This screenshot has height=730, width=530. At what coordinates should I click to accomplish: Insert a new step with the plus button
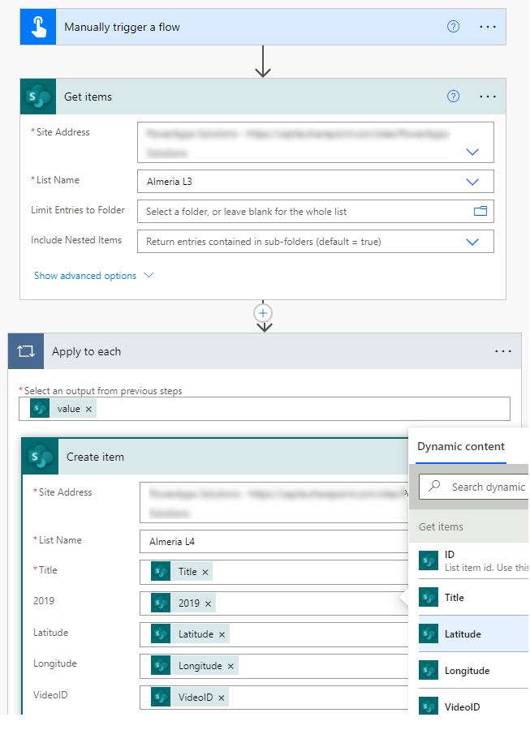pyautogui.click(x=263, y=313)
